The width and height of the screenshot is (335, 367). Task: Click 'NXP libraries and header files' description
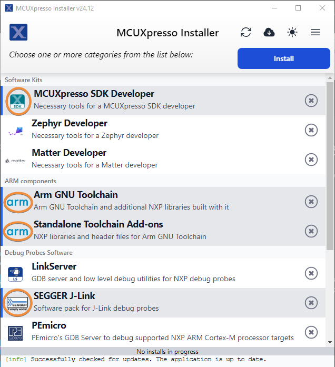(x=120, y=237)
